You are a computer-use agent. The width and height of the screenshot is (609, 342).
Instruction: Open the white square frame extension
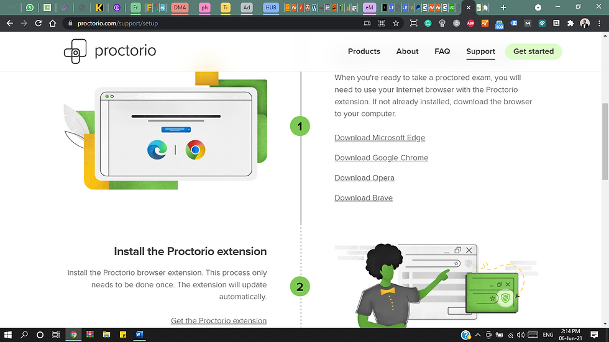556,23
